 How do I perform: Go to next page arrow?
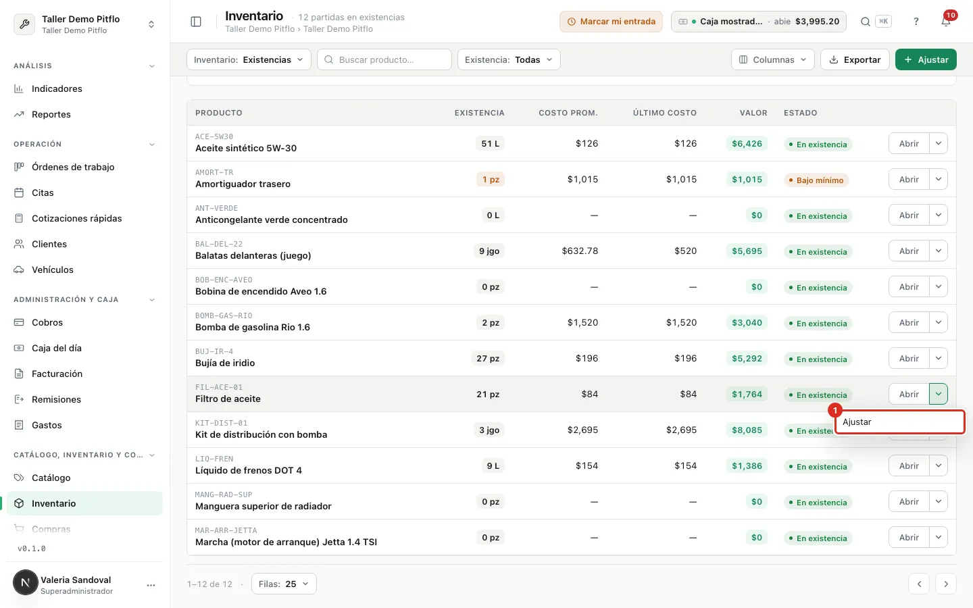tap(946, 584)
